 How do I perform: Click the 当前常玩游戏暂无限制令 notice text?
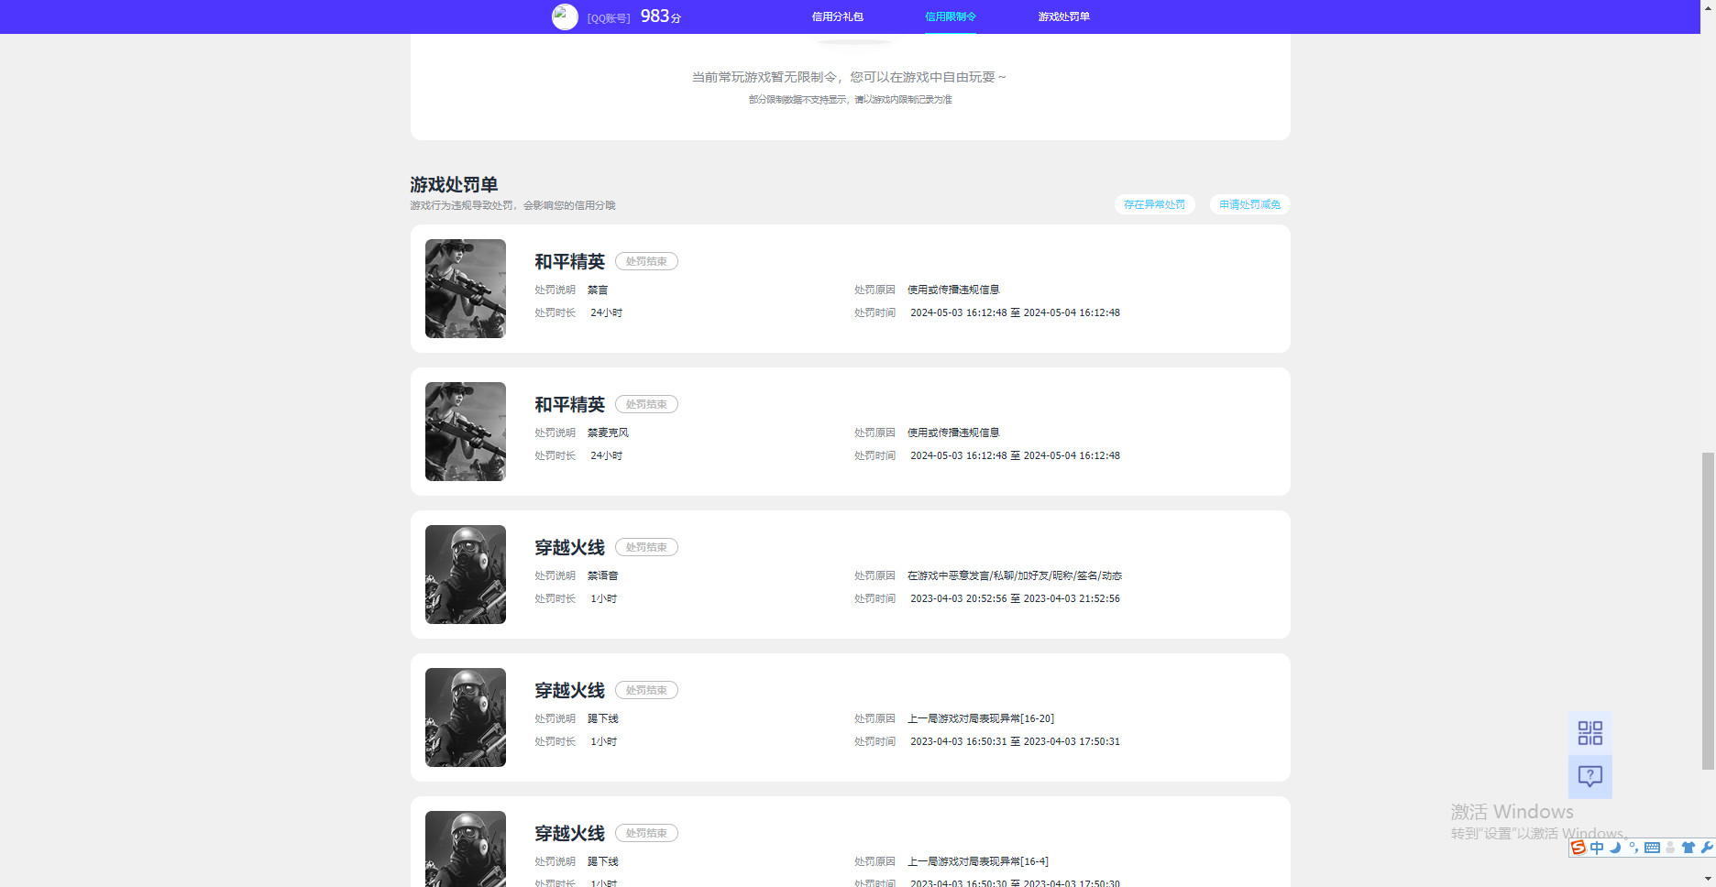849,77
